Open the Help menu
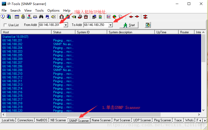 pyautogui.click(x=67, y=11)
